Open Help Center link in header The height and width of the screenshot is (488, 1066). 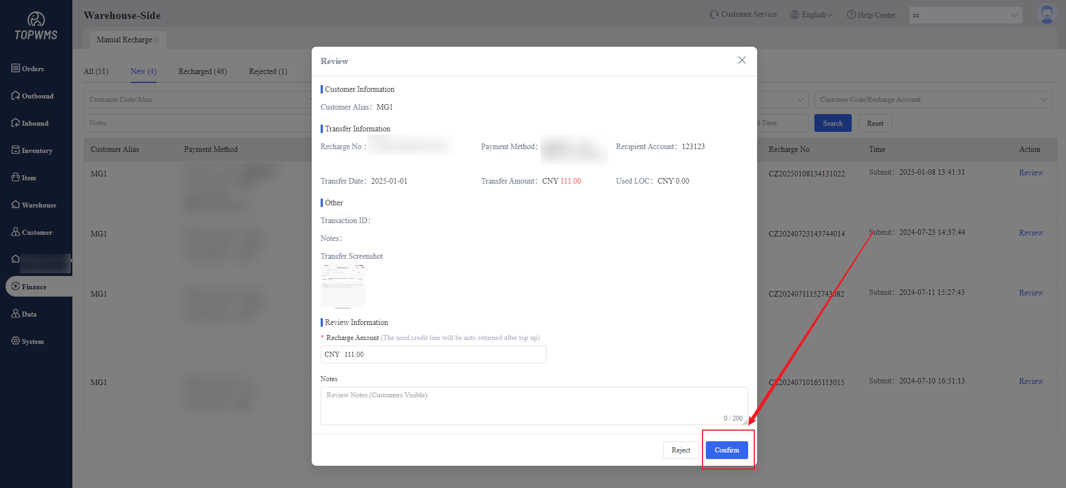point(871,15)
